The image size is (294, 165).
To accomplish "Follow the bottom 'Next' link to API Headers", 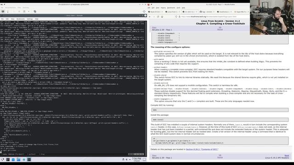I will (x=287, y=155).
